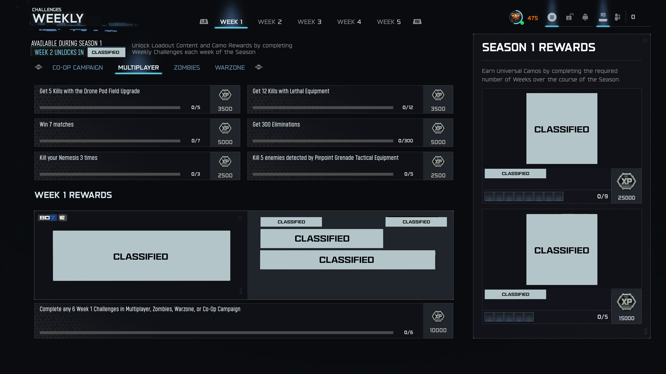Click the XP icon for Win 7 matches
This screenshot has width=666, height=374.
click(x=225, y=128)
